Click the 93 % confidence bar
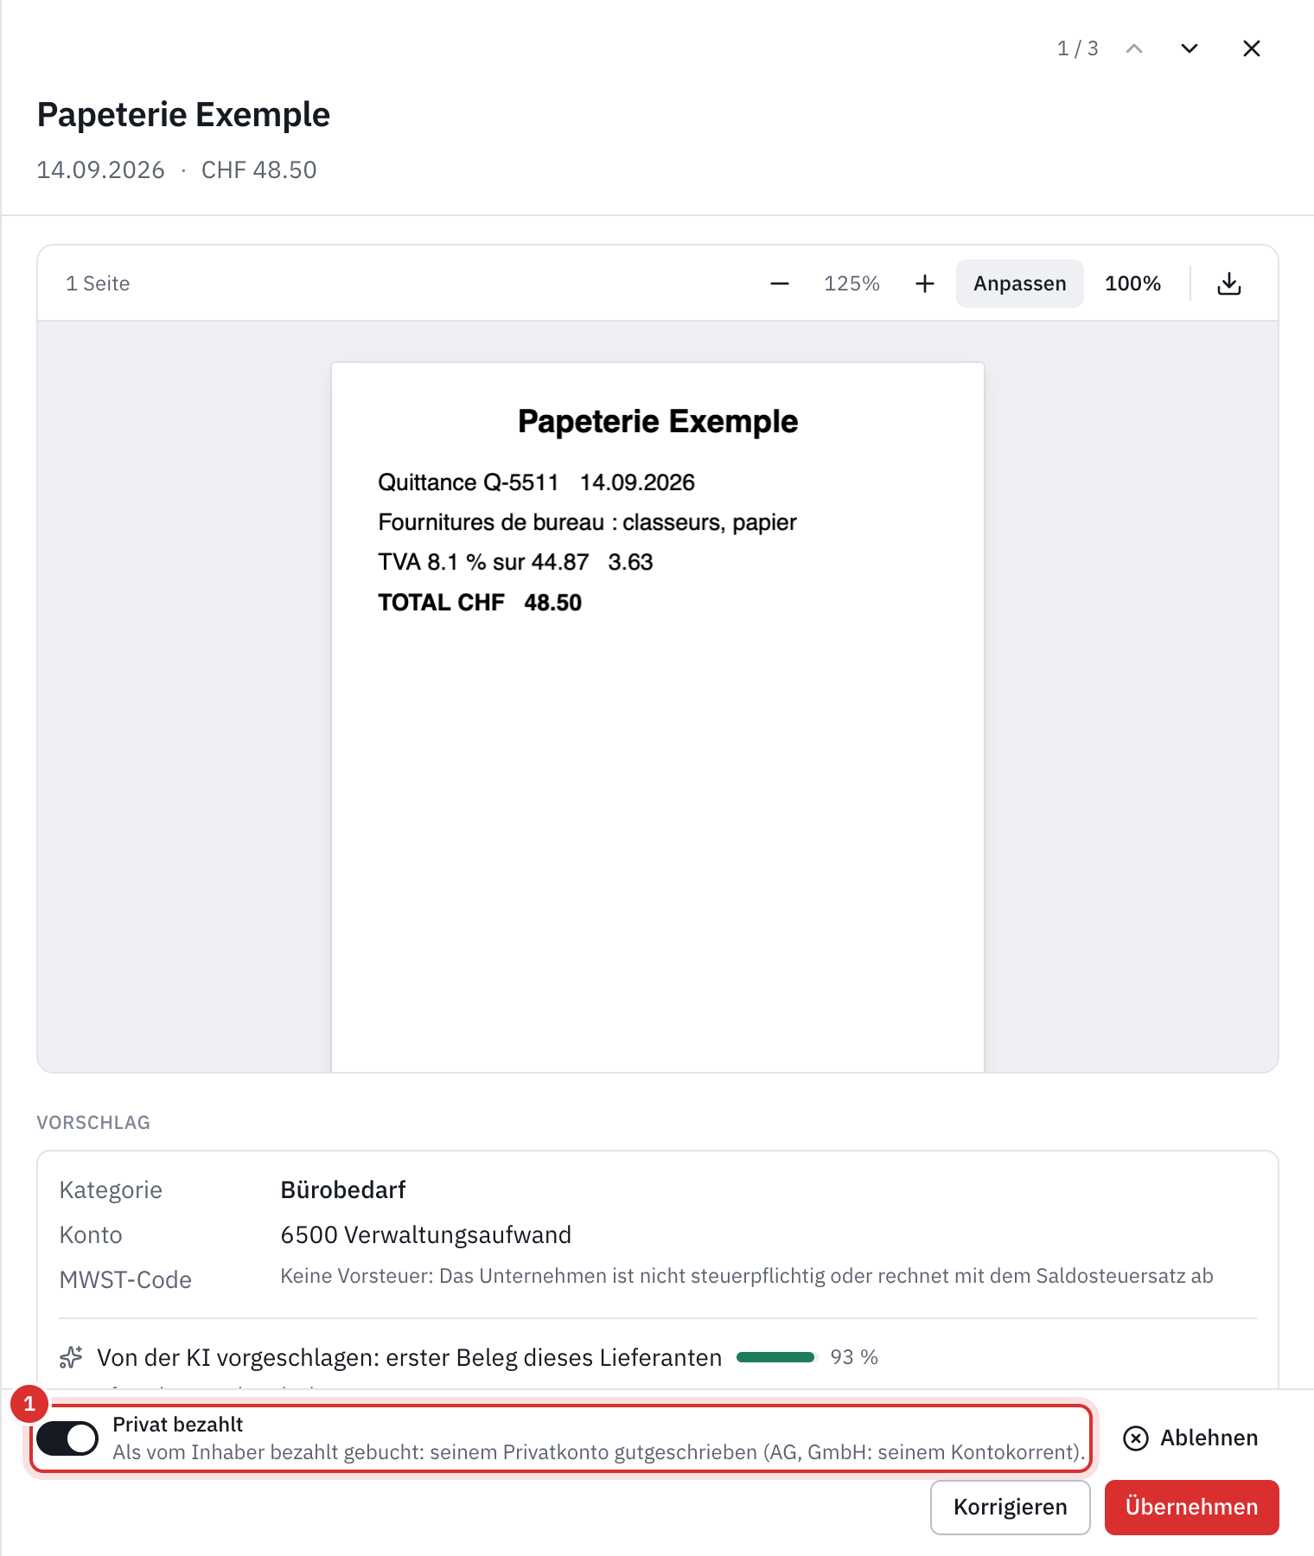 point(776,1357)
